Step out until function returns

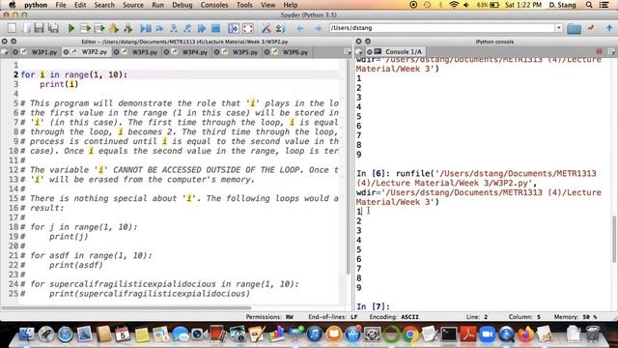click(187, 28)
